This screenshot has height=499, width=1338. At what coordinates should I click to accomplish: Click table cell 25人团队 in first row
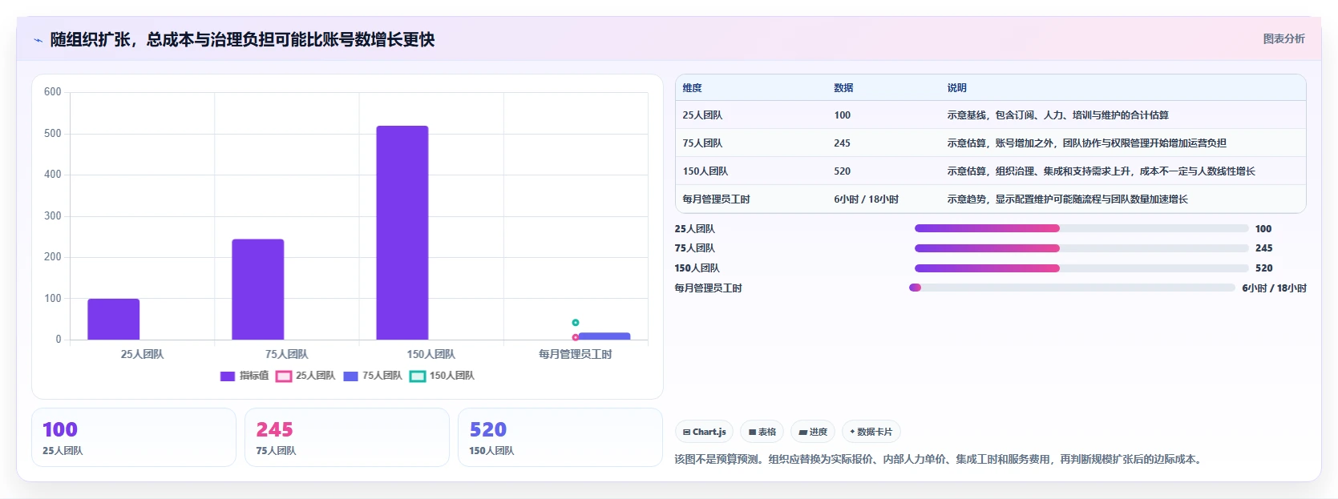[702, 115]
